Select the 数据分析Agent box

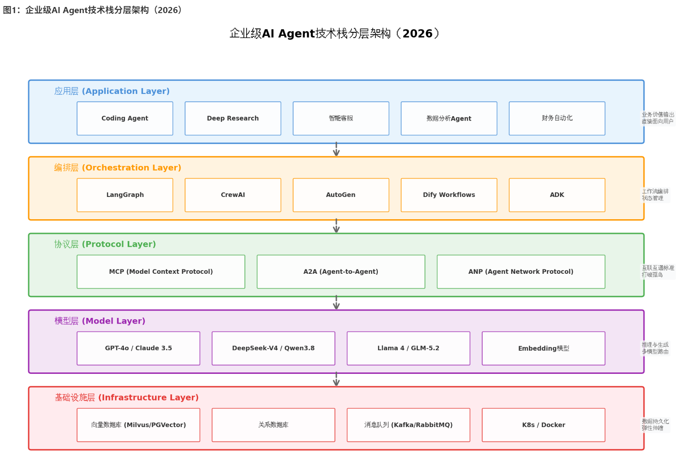point(449,118)
